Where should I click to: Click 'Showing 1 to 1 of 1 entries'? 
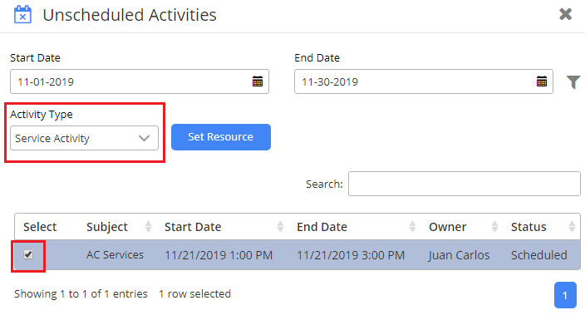[x=81, y=294]
